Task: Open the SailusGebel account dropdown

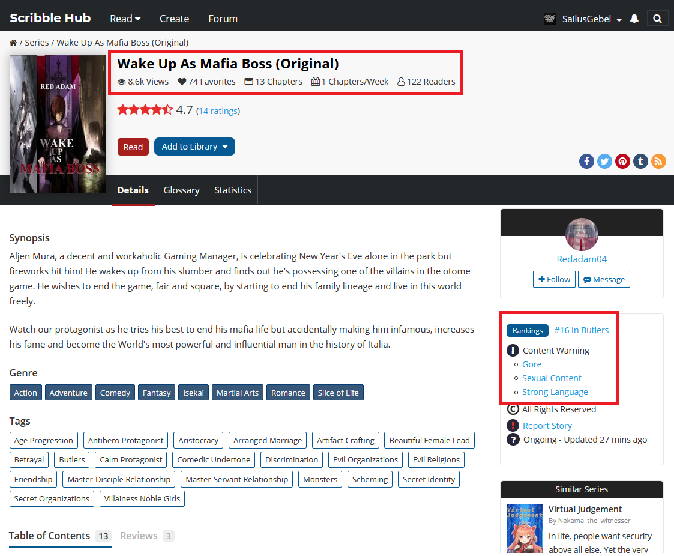Action: tap(591, 19)
